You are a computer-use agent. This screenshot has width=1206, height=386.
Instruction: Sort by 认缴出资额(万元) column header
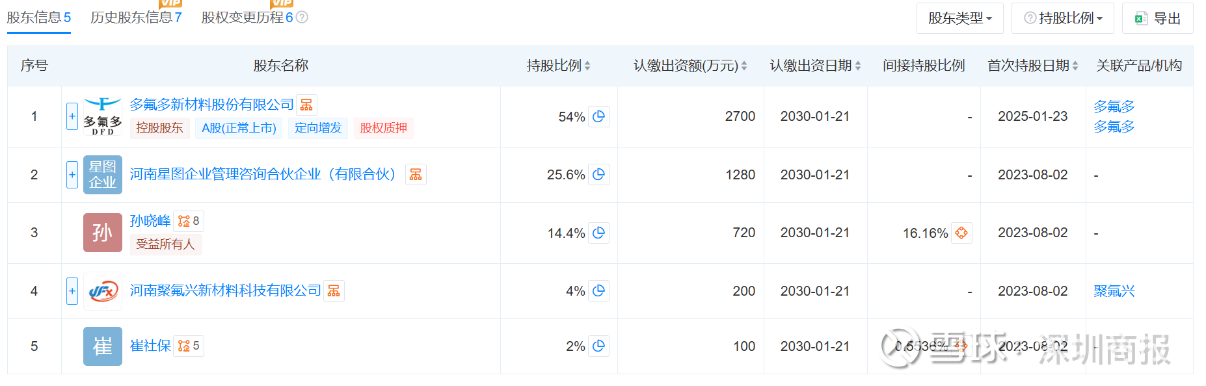690,66
